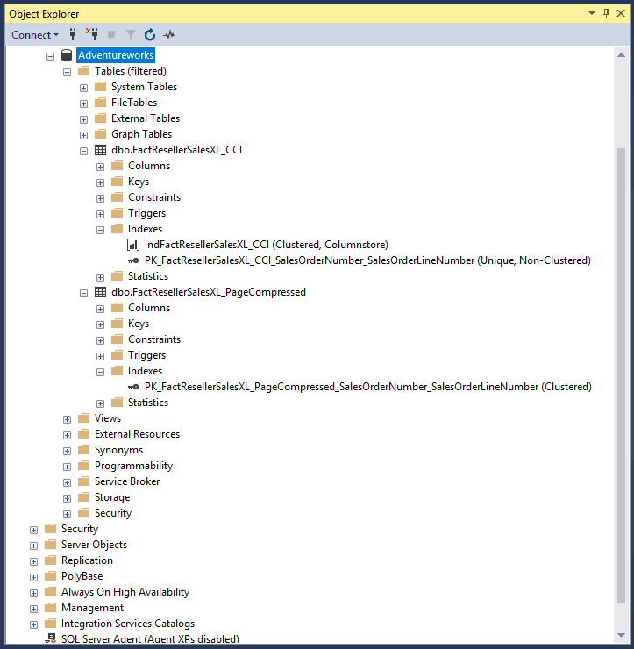Click the Graph Tables folder icon

pyautogui.click(x=101, y=133)
